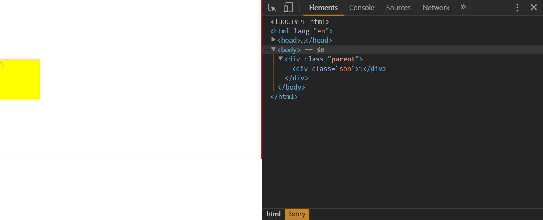Click the body breadcrumb item
Viewport: 543px width, 220px height.
[297, 214]
